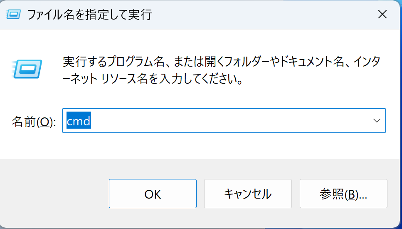Open the 参照(B)... file browser

[343, 194]
